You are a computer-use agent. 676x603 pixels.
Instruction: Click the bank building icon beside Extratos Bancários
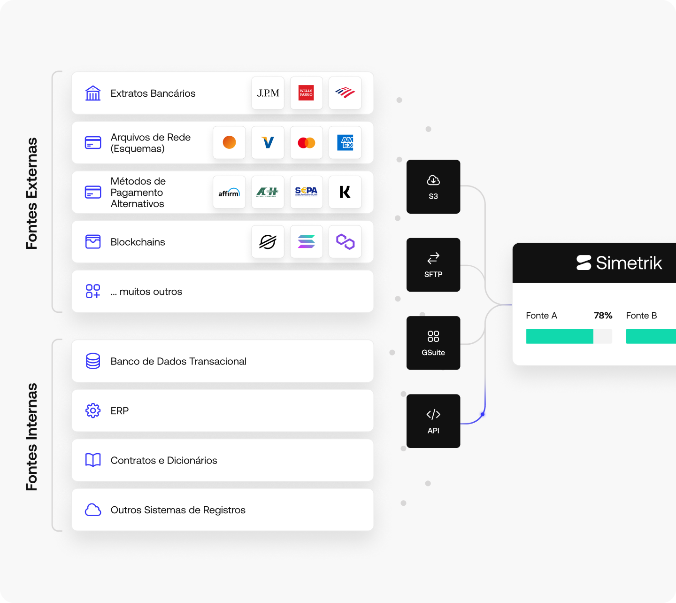pyautogui.click(x=93, y=93)
